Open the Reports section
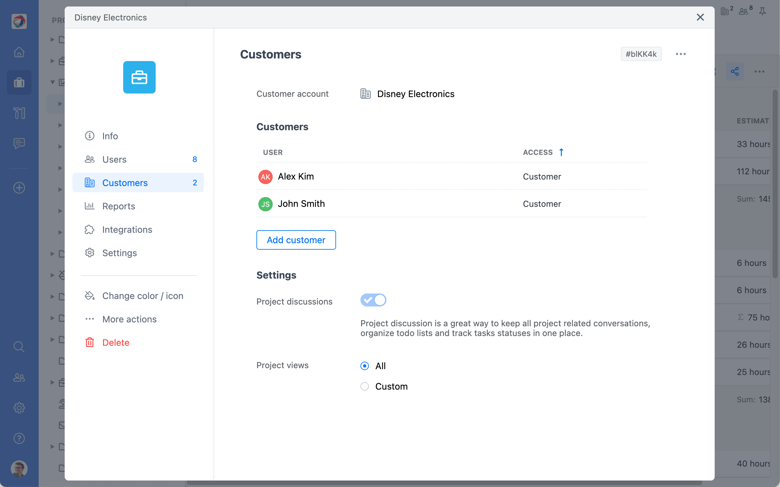 [119, 206]
